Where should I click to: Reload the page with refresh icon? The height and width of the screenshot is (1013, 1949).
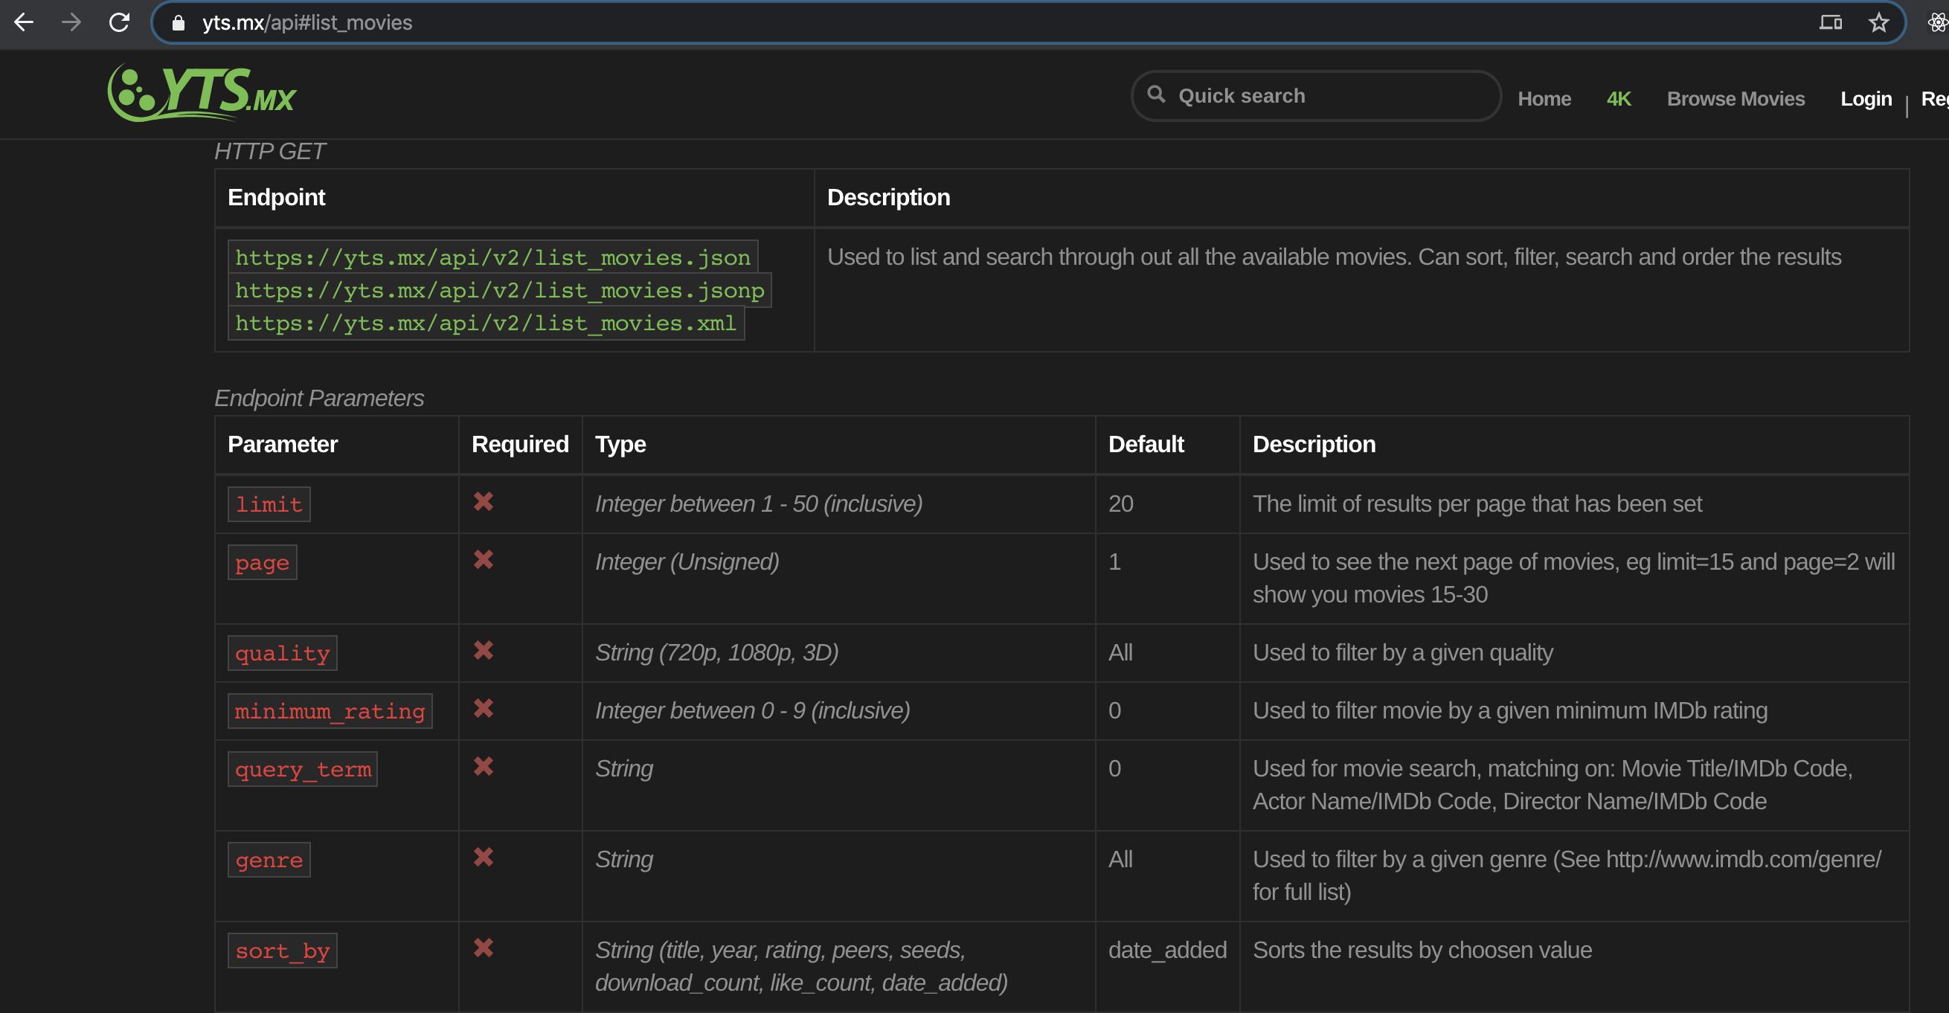pyautogui.click(x=119, y=23)
